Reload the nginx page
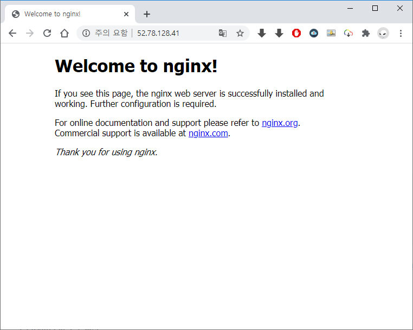Viewport: 413px width, 330px height. click(47, 33)
